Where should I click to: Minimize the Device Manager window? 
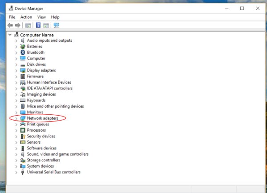coord(227,8)
